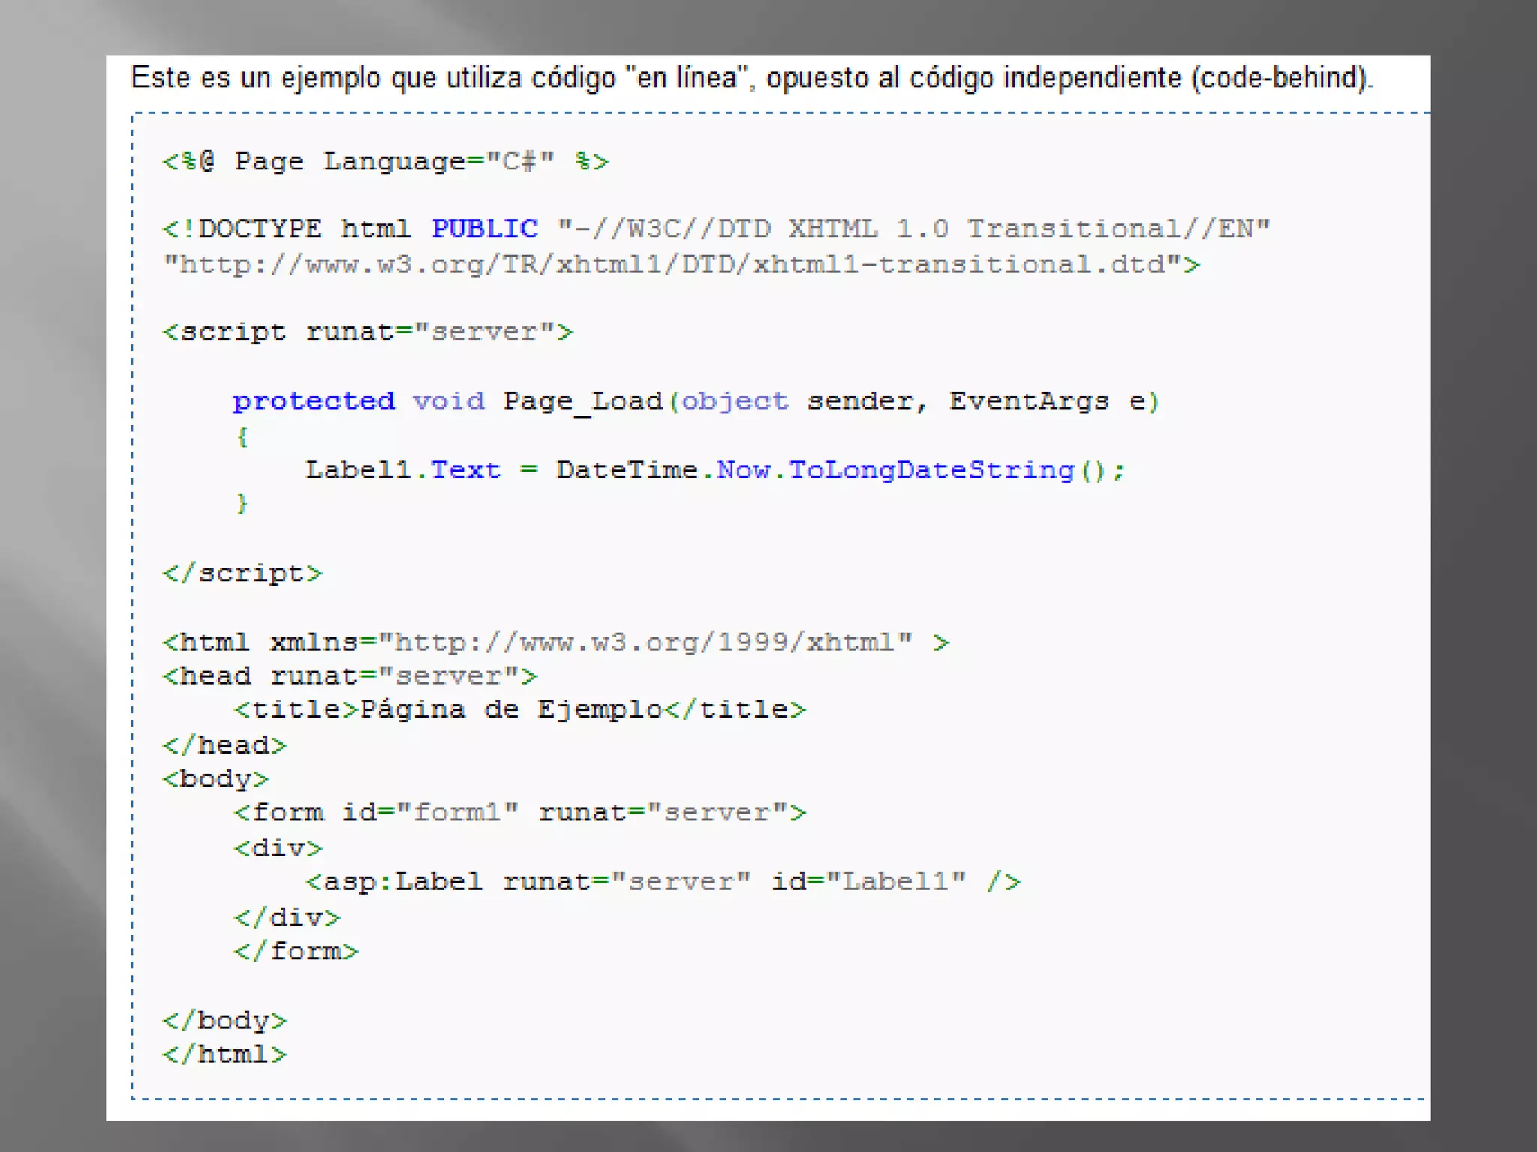The height and width of the screenshot is (1152, 1537).
Task: Click the Page_Load method name
Action: pos(583,401)
